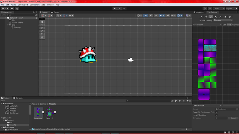Open Hierarchy panel three-dot menu
Image resolution: width=239 pixels, height=134 pixels.
pos(36,12)
